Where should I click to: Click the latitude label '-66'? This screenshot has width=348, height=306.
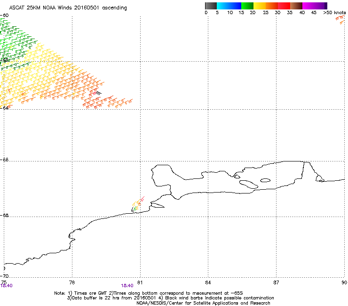5,160
